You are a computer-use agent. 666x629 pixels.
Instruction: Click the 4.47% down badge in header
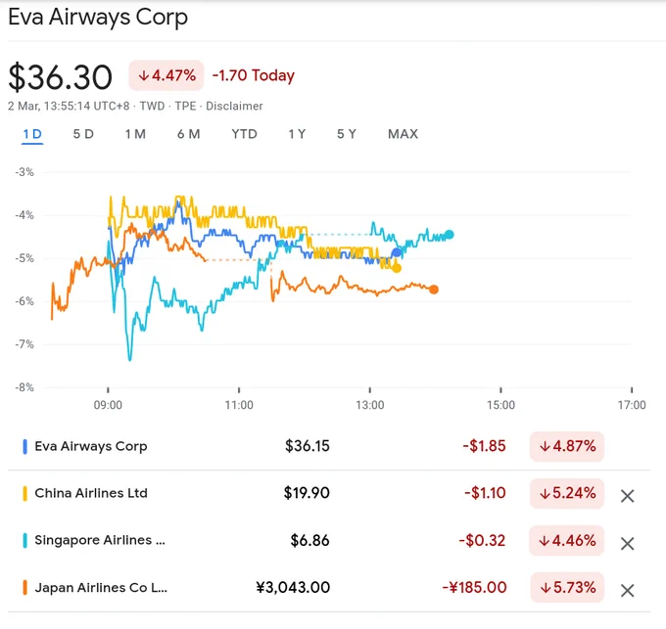tap(166, 75)
